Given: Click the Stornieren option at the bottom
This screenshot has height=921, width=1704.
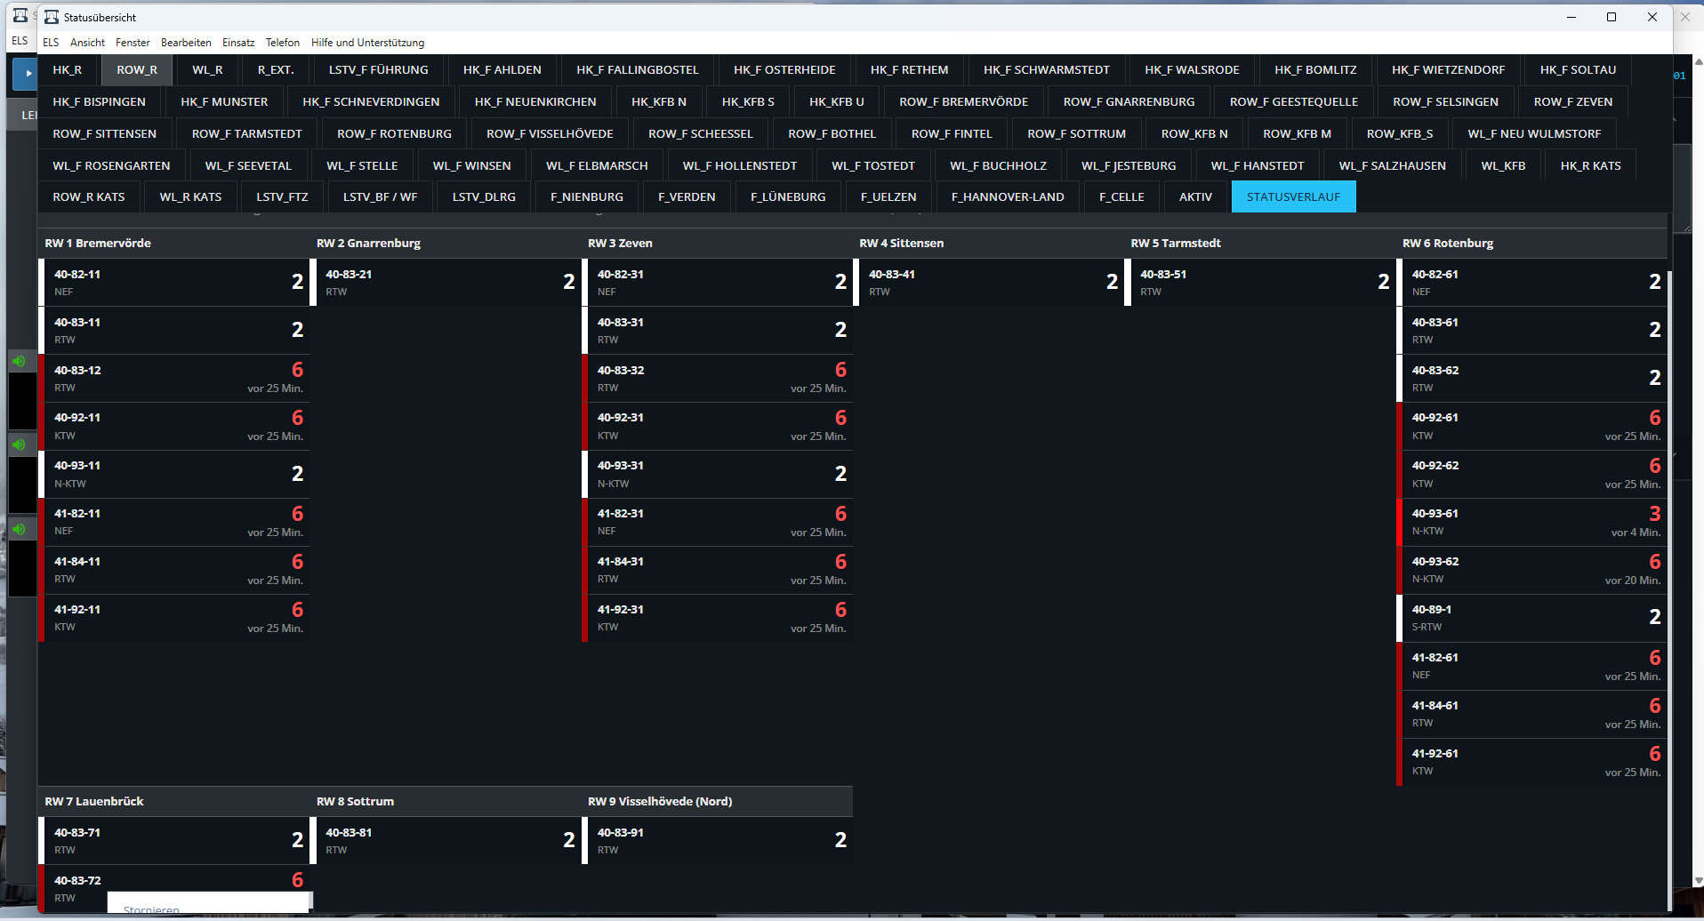Looking at the screenshot, I should click(x=151, y=909).
